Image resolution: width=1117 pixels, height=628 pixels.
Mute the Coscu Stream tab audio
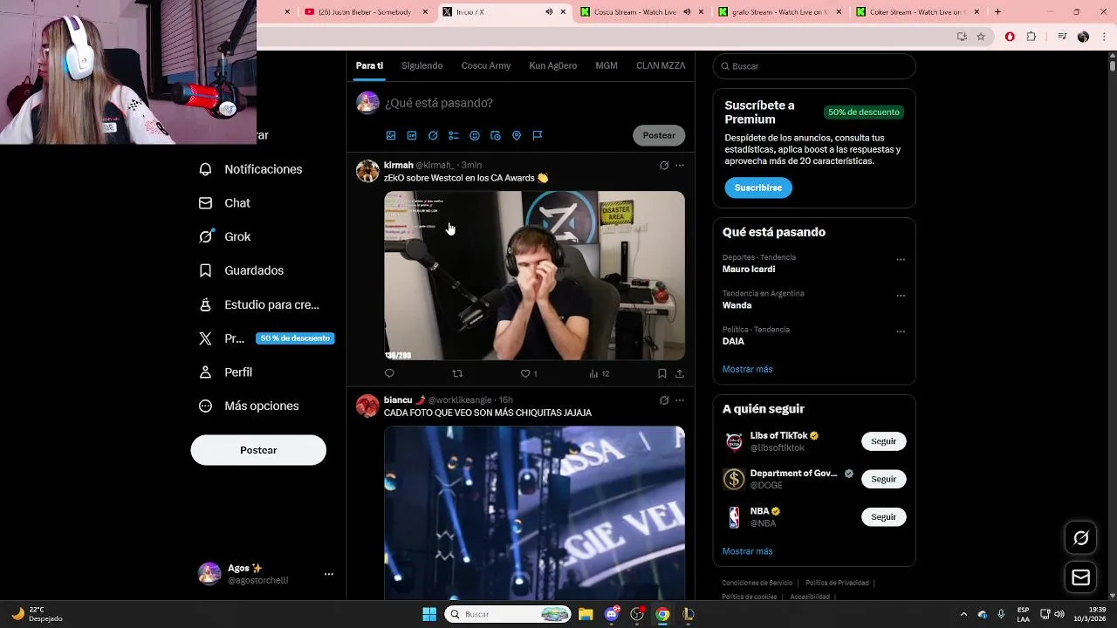[x=687, y=12]
